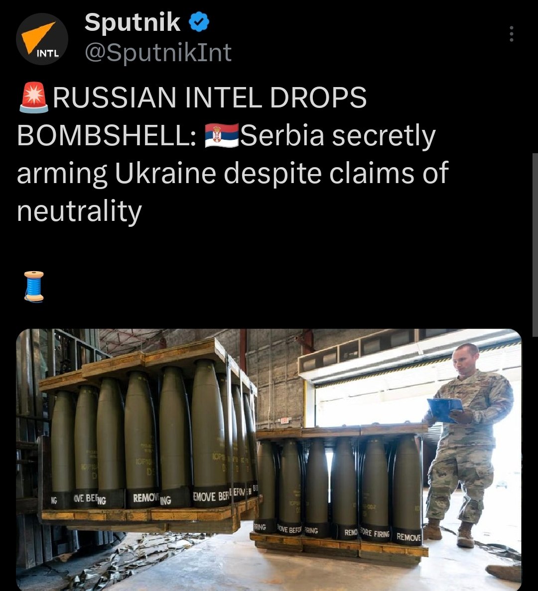Click the red siren emoji

click(x=34, y=98)
